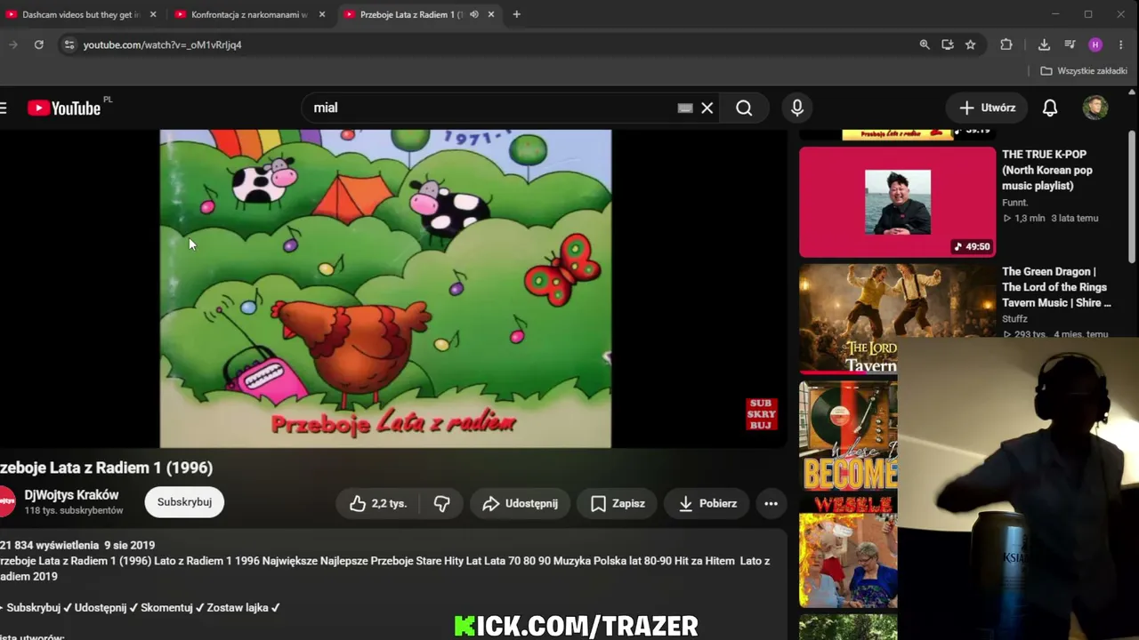Go forward using the browser forward arrow
The height and width of the screenshot is (640, 1139).
12,44
